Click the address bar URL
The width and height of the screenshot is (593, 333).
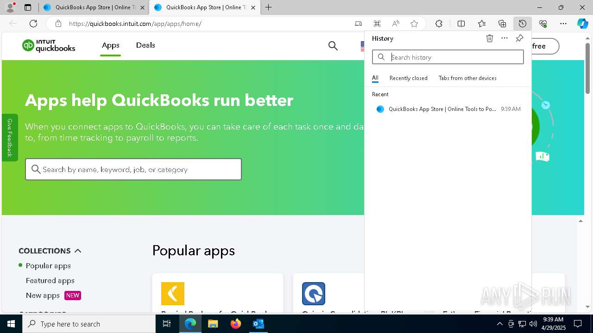135,24
